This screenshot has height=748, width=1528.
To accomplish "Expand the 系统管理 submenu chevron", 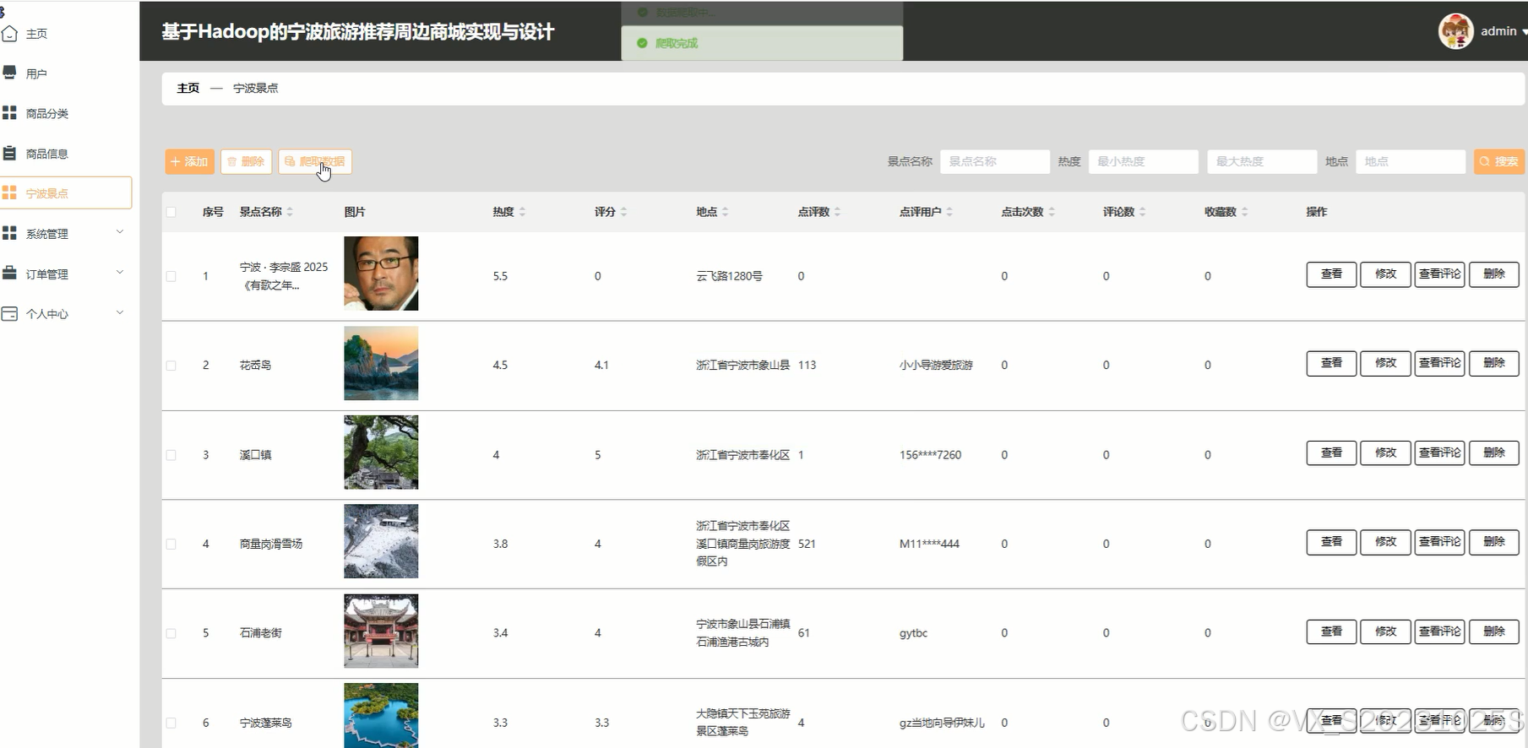I will click(x=120, y=232).
